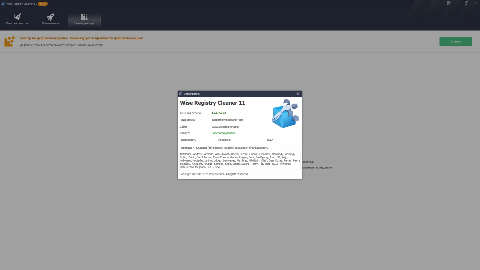Image resolution: width=480 pixels, height=270 pixels.
Task: Click the Приватность link
Action: click(x=188, y=140)
